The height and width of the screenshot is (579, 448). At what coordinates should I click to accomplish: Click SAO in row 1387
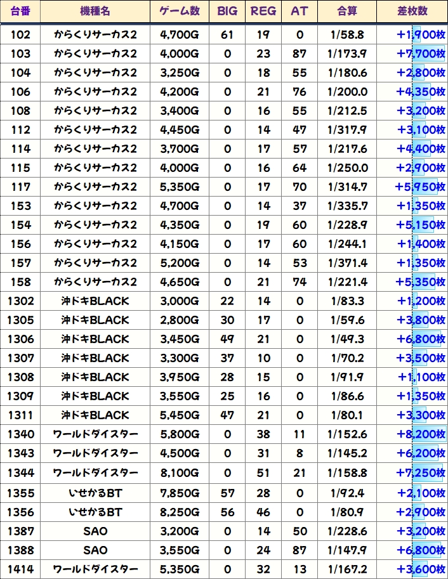(x=95, y=531)
